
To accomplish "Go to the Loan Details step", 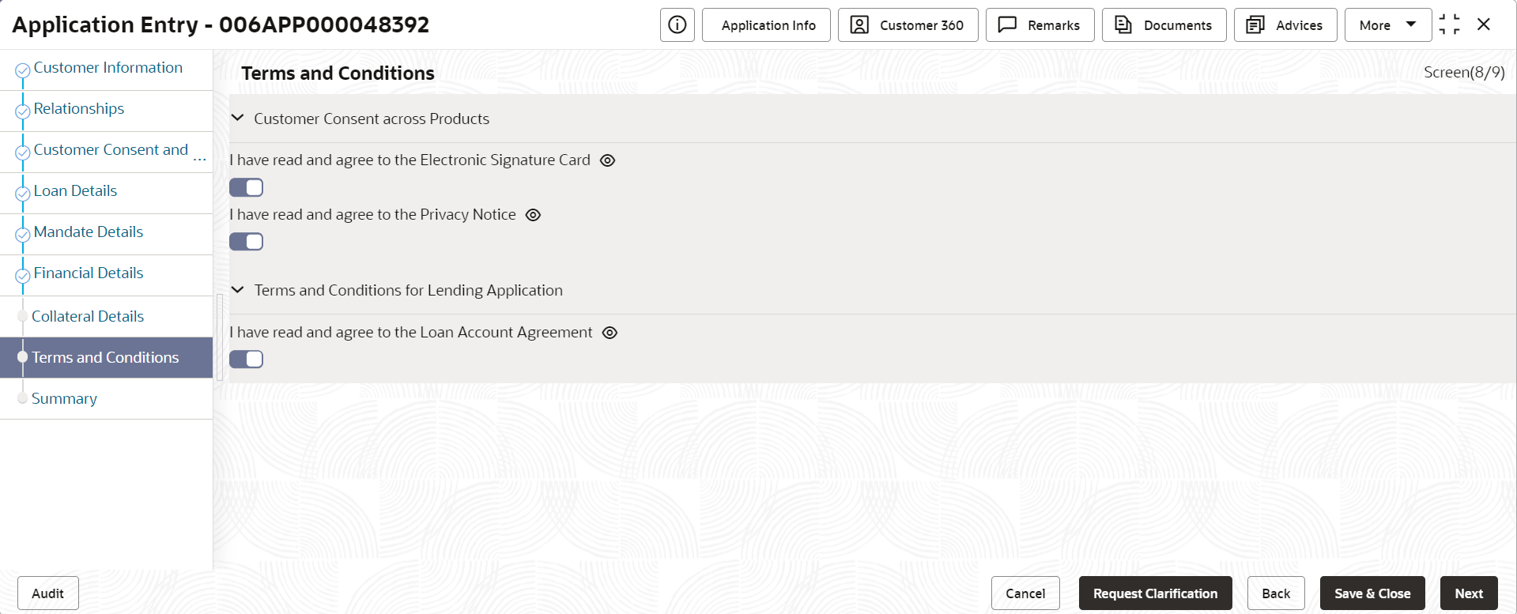I will (75, 190).
